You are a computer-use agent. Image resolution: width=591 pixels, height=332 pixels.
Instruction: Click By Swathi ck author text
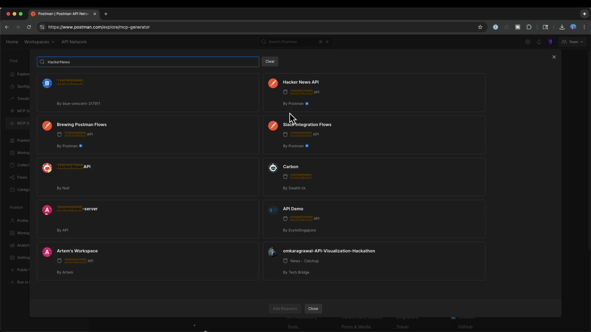tap(294, 188)
